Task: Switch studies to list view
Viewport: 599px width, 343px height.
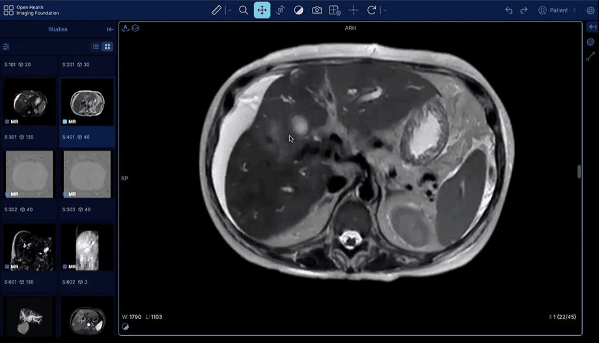Action: (x=96, y=47)
